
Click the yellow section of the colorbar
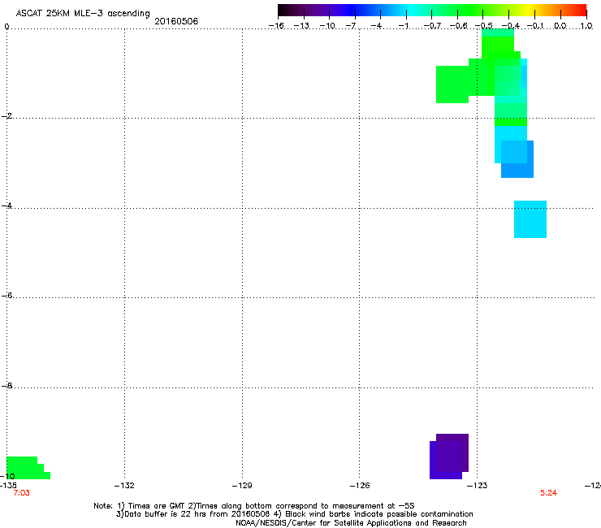[527, 10]
